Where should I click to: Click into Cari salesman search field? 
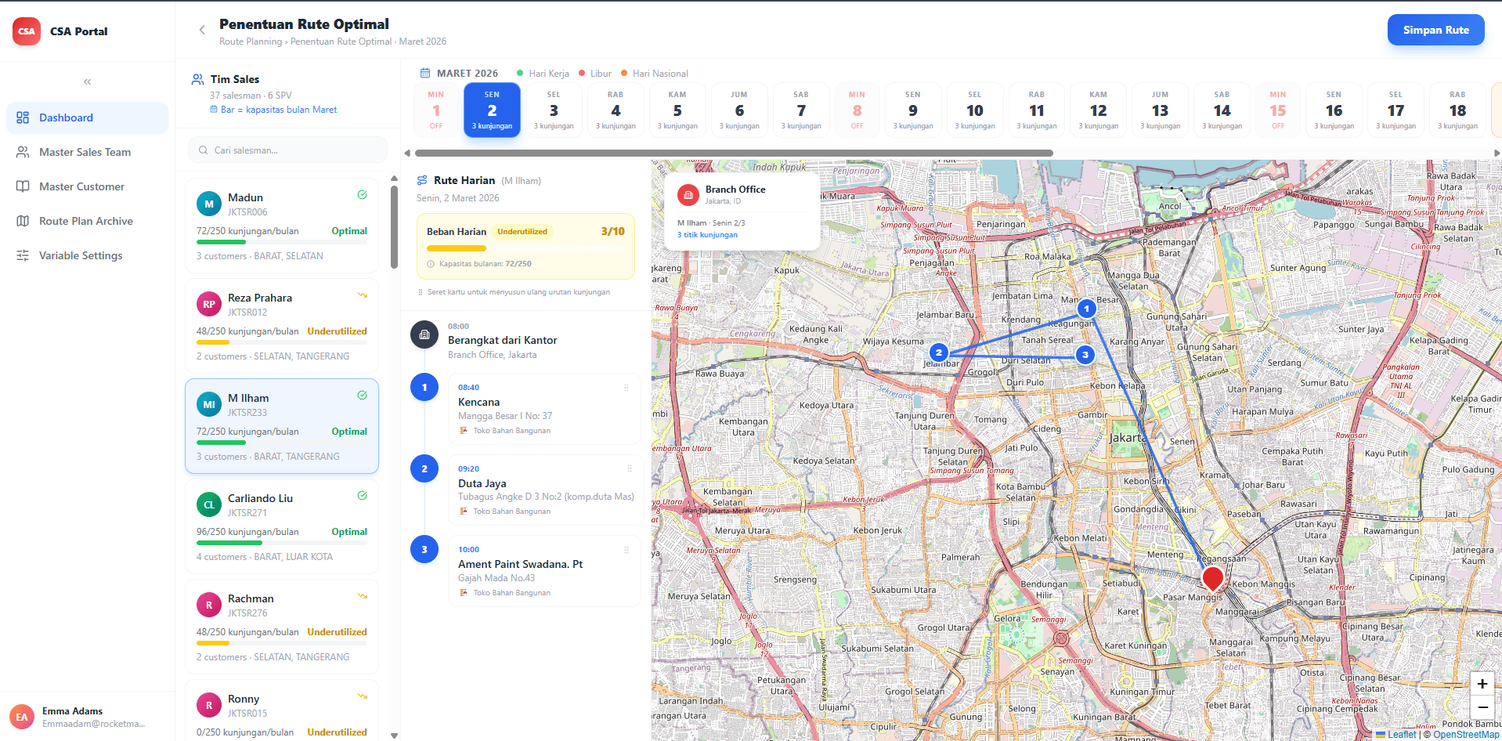288,150
